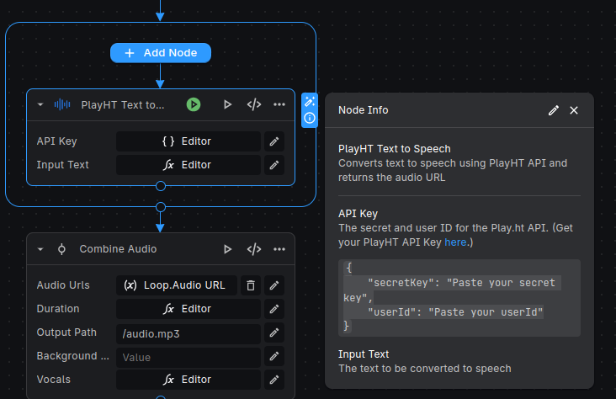Collapse the Combine Audio node
This screenshot has height=399, width=616.
(x=40, y=249)
